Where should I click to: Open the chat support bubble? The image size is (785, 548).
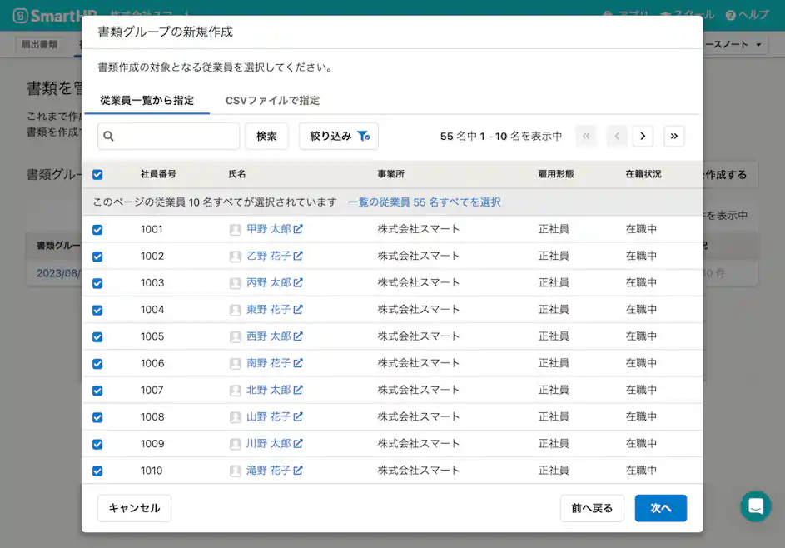755,506
